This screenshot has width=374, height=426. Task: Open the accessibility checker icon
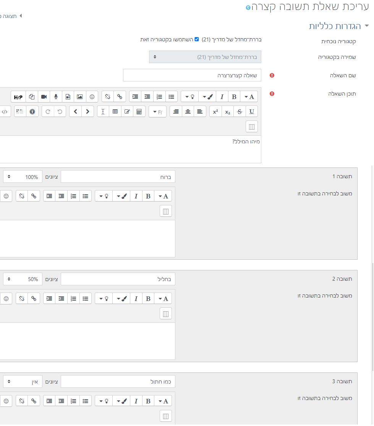(x=32, y=112)
